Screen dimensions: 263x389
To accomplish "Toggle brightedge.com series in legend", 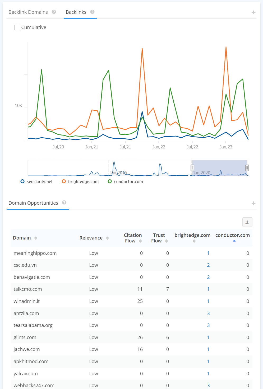I will coord(80,181).
